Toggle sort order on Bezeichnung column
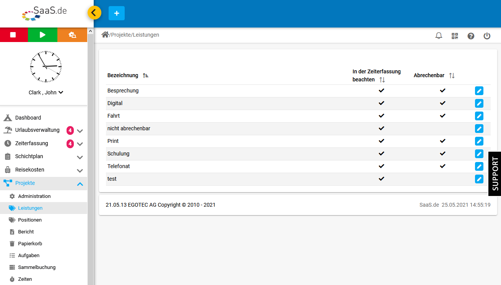The height and width of the screenshot is (285, 501). (x=145, y=76)
